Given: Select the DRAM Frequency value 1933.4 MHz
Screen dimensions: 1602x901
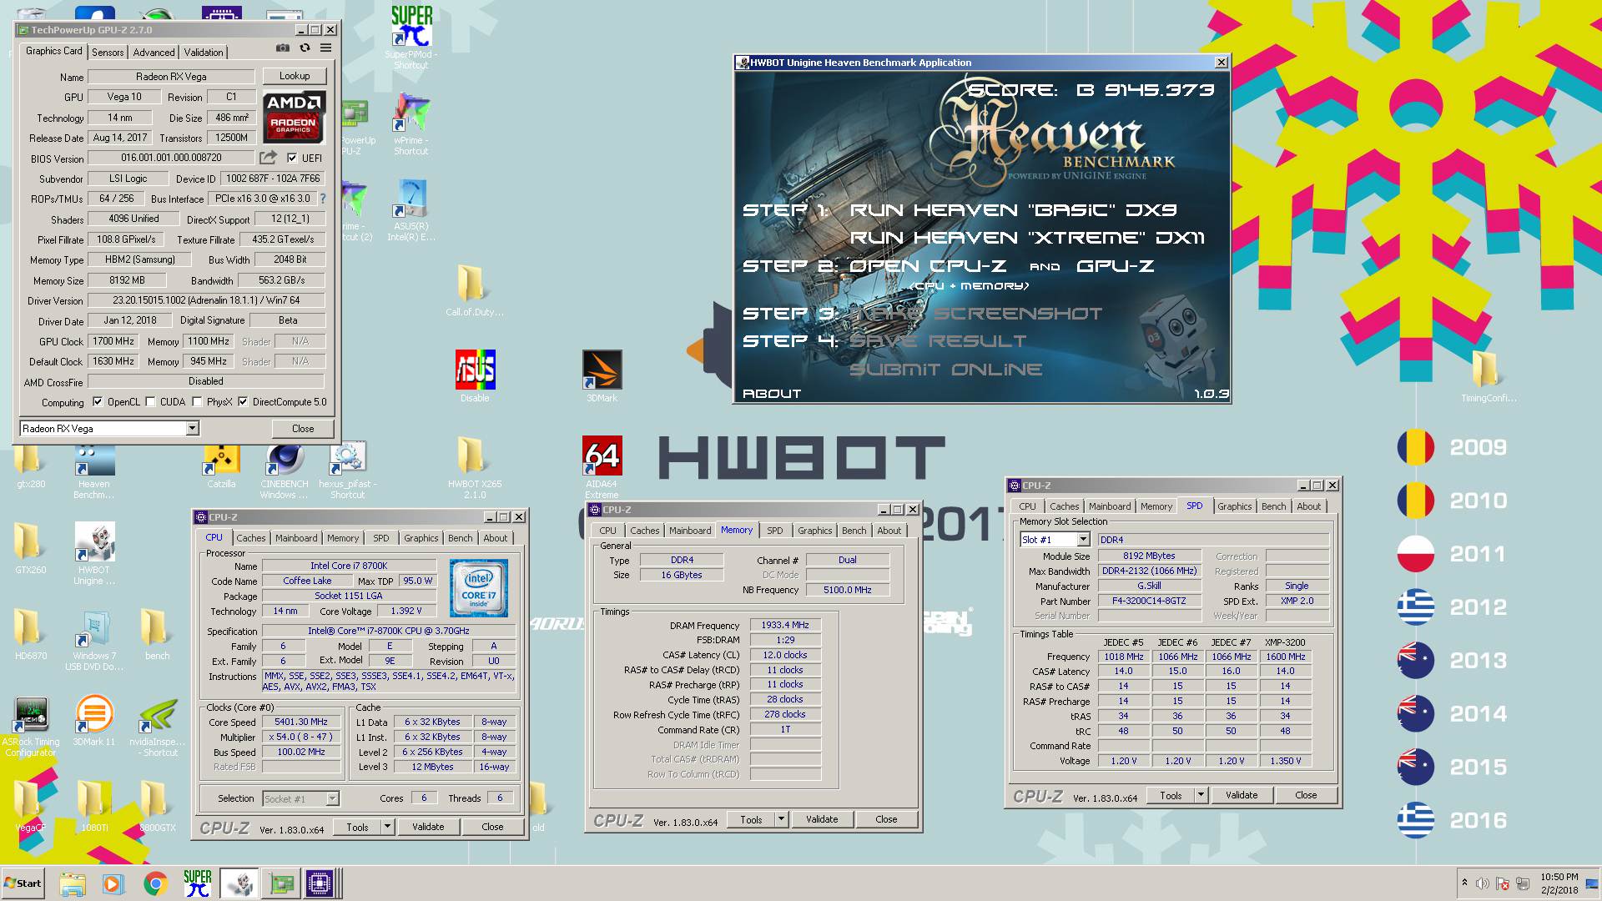Looking at the screenshot, I should [785, 625].
